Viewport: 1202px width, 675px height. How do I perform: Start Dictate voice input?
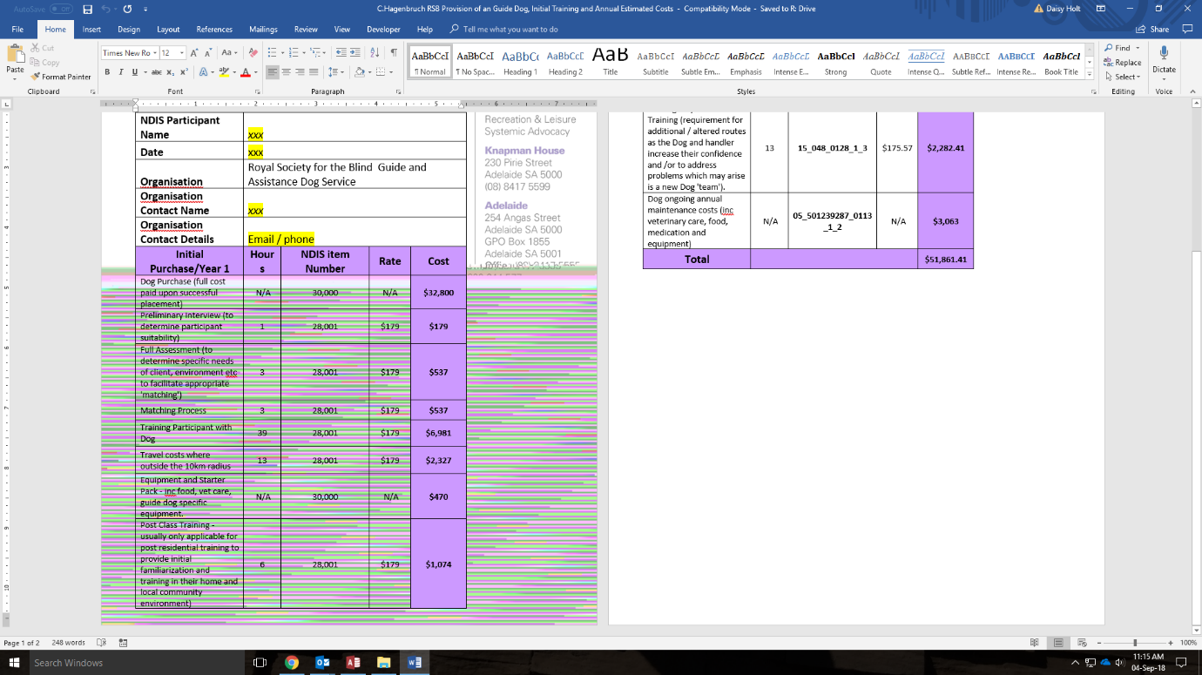[1164, 59]
